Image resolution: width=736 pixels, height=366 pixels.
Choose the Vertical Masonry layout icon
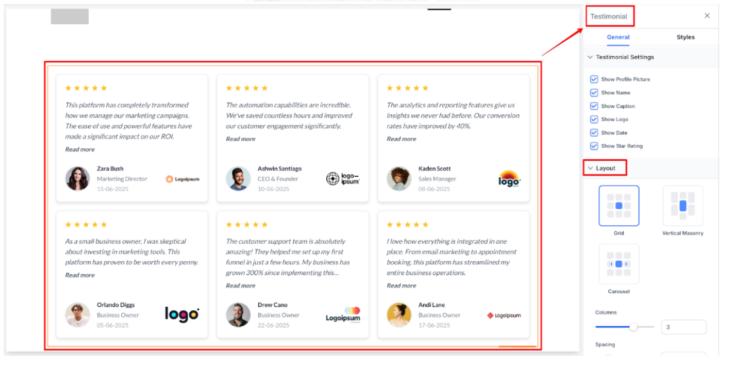tap(683, 206)
